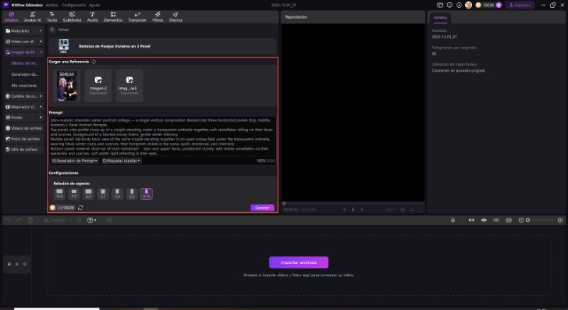Image resolution: width=568 pixels, height=310 pixels.
Task: Click the Separar split tool
Action: tap(54, 220)
